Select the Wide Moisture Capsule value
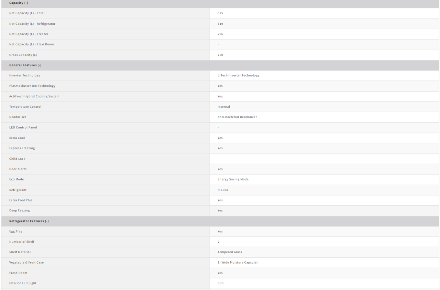 click(x=237, y=262)
